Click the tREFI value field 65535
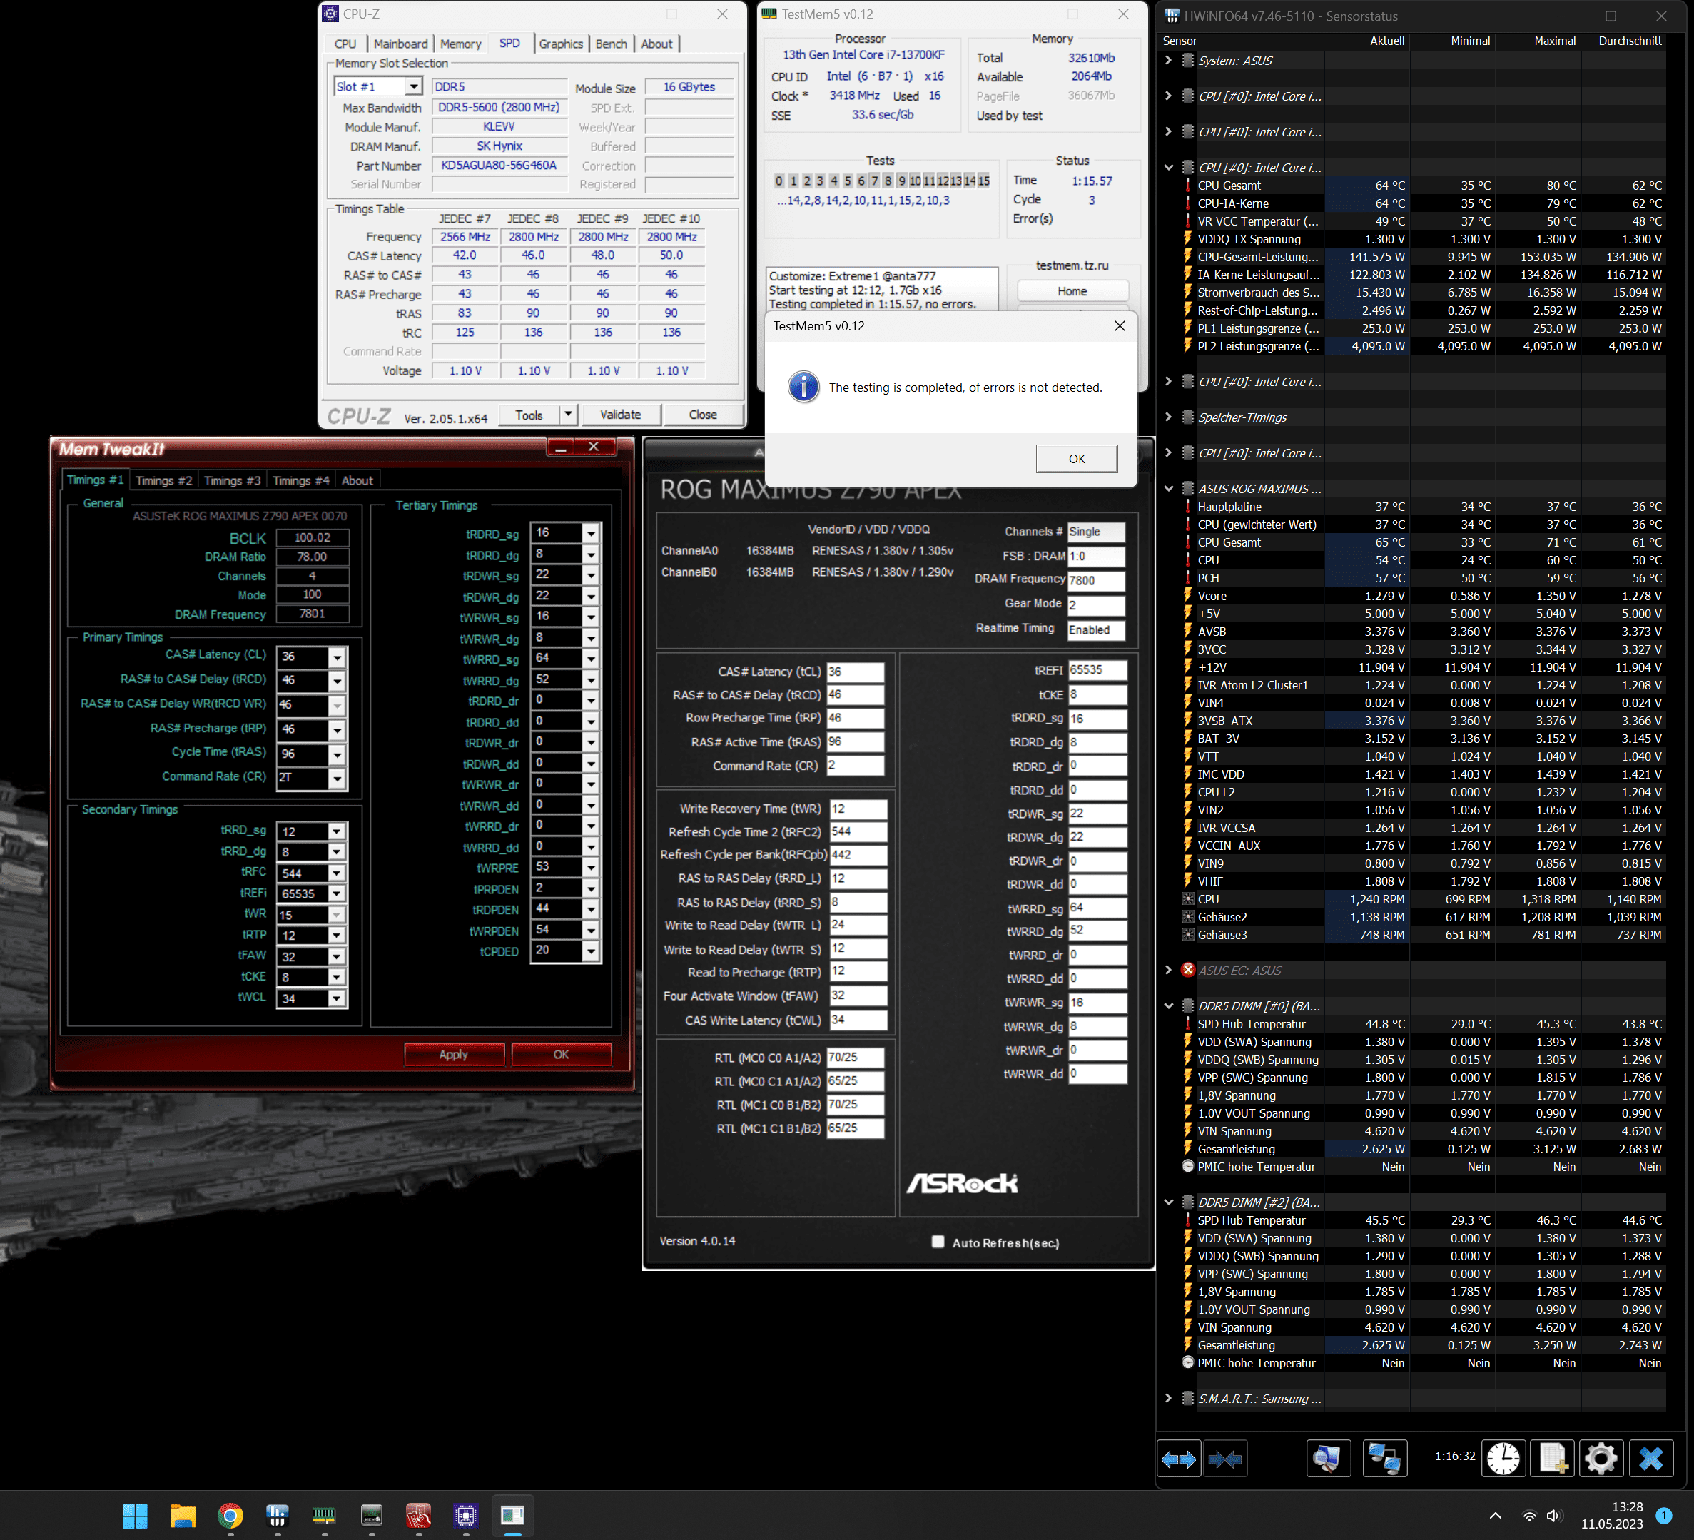This screenshot has height=1540, width=1694. click(1096, 669)
